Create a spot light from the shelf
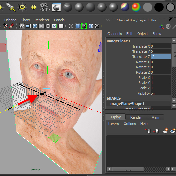 click(x=10, y=7)
